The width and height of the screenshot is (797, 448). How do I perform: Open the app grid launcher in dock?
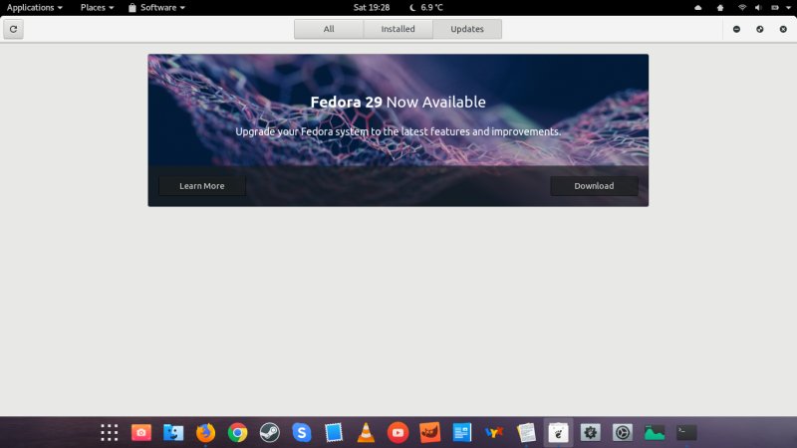click(110, 433)
